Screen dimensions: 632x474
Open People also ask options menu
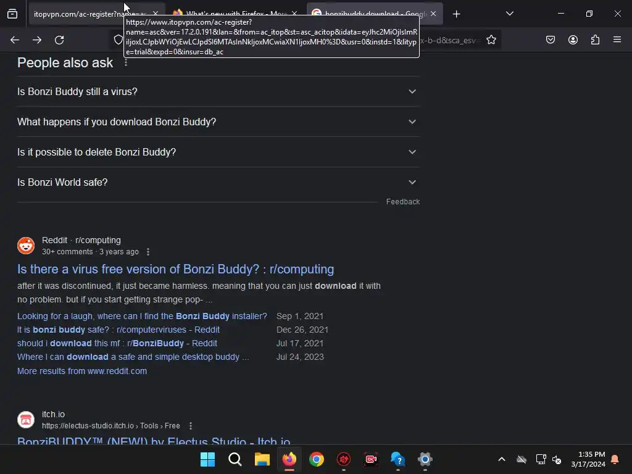(126, 63)
